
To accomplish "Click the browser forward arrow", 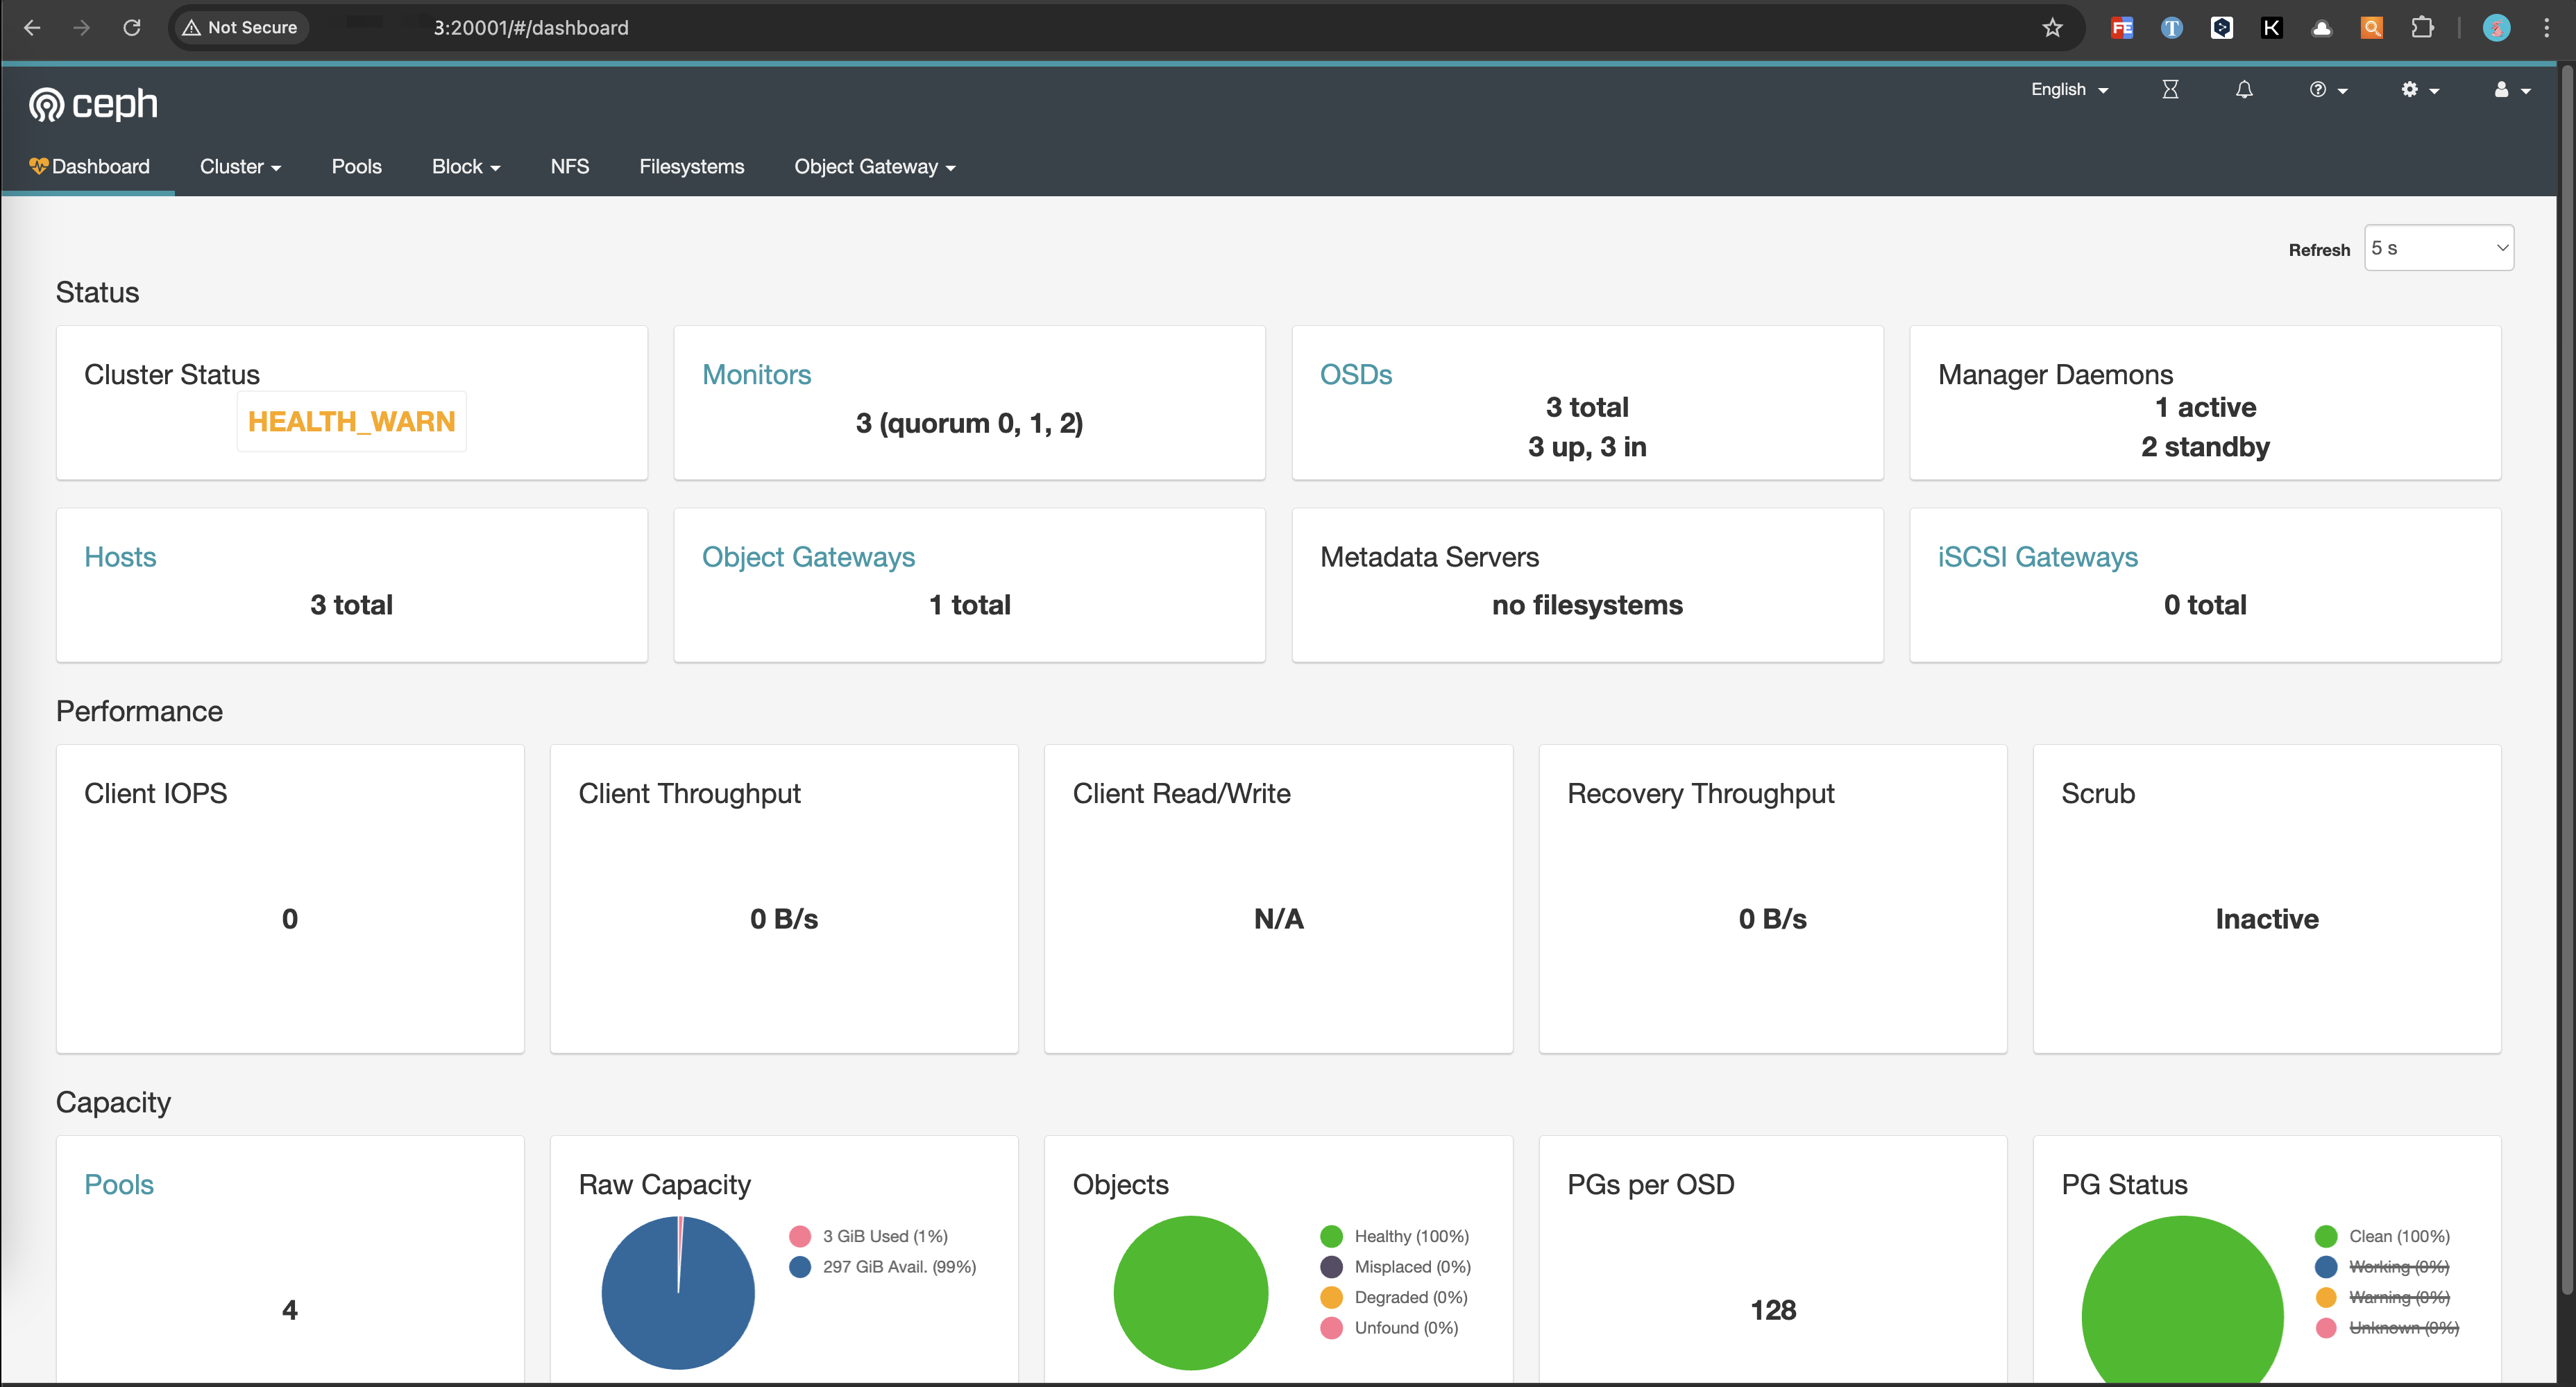I will pyautogui.click(x=82, y=28).
